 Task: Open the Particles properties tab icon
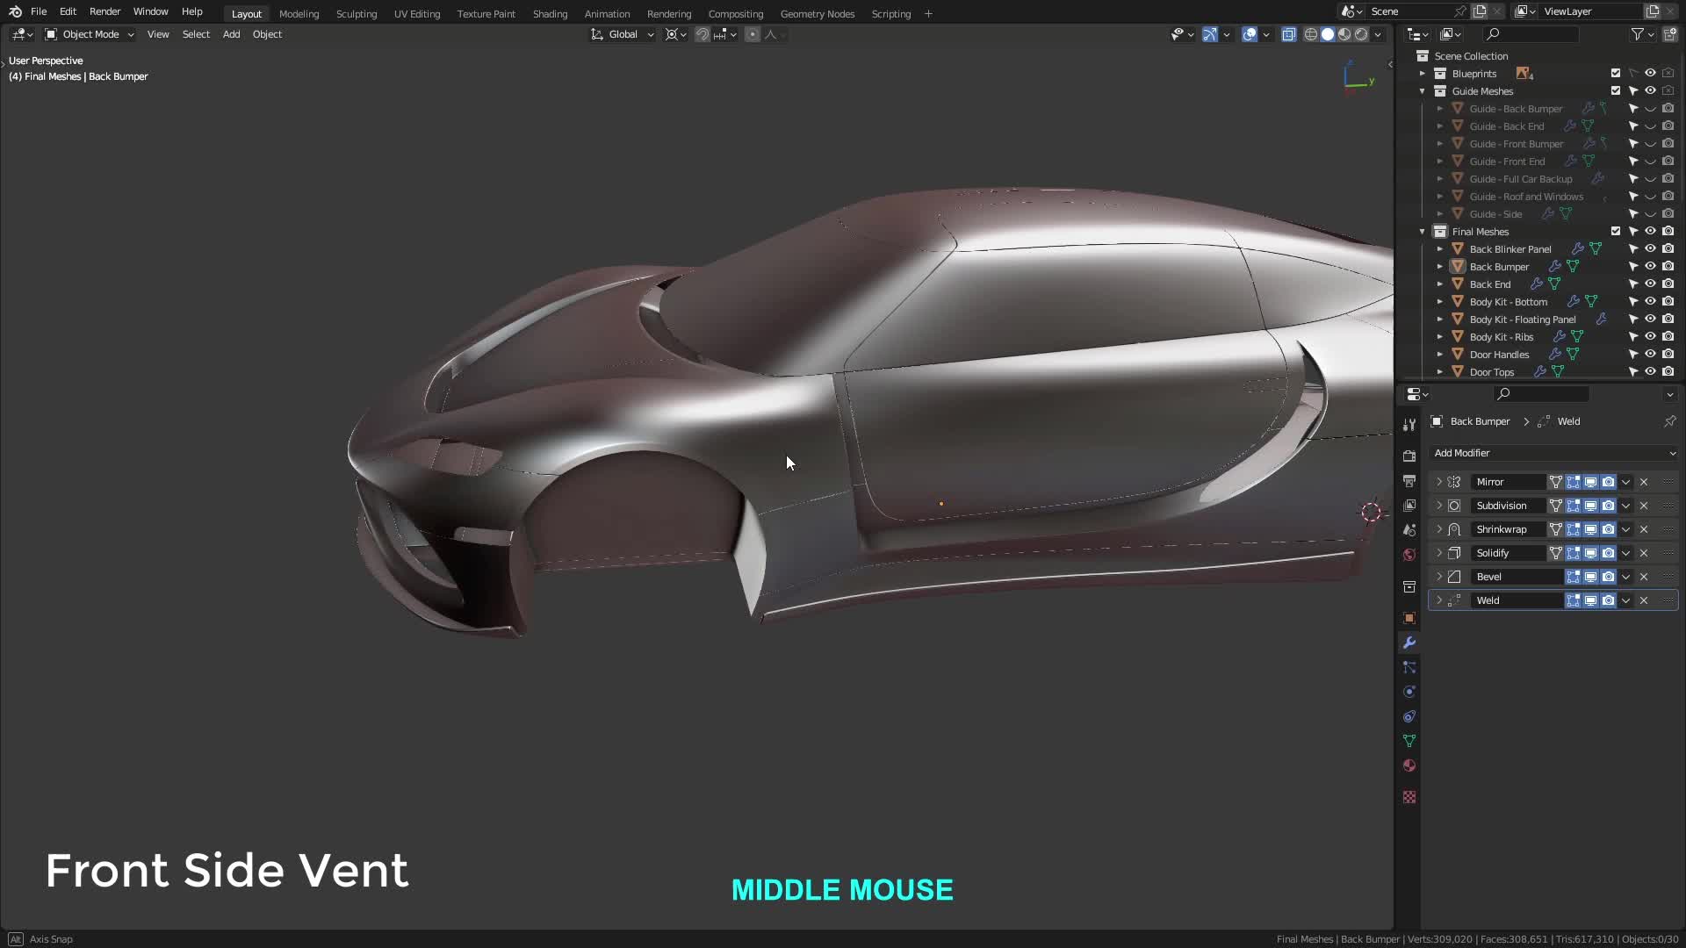pos(1409,667)
